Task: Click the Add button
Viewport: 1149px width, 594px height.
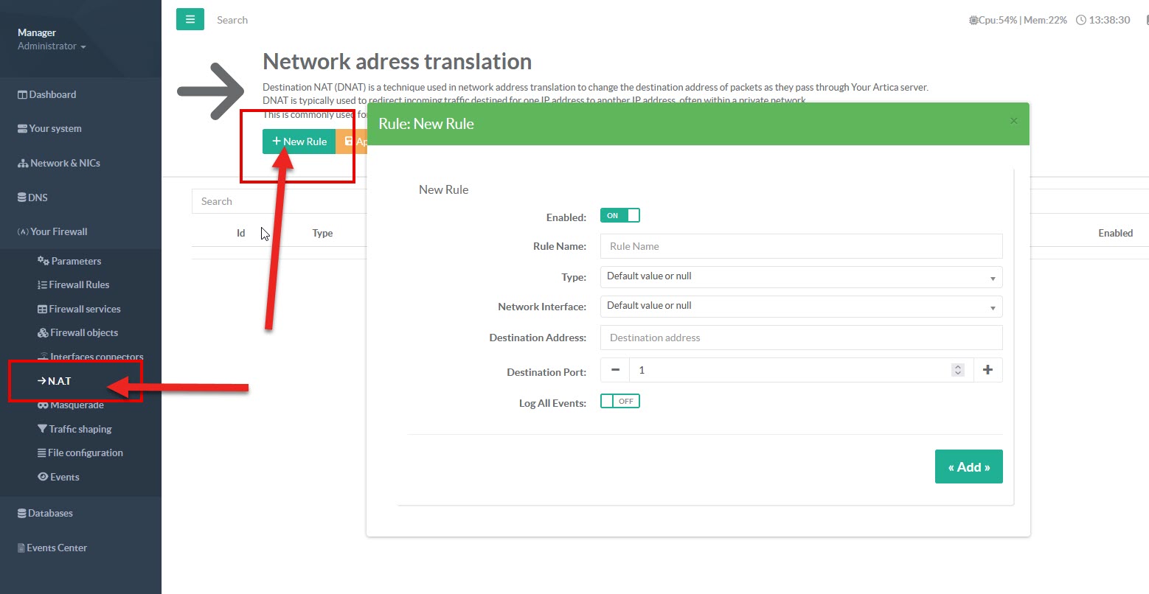Action: point(968,467)
